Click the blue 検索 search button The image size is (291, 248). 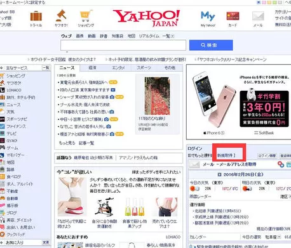tap(211, 45)
